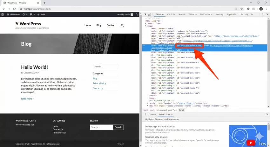This screenshot has width=270, height=147.
Task: Expand the div node below script
Action: [148, 106]
